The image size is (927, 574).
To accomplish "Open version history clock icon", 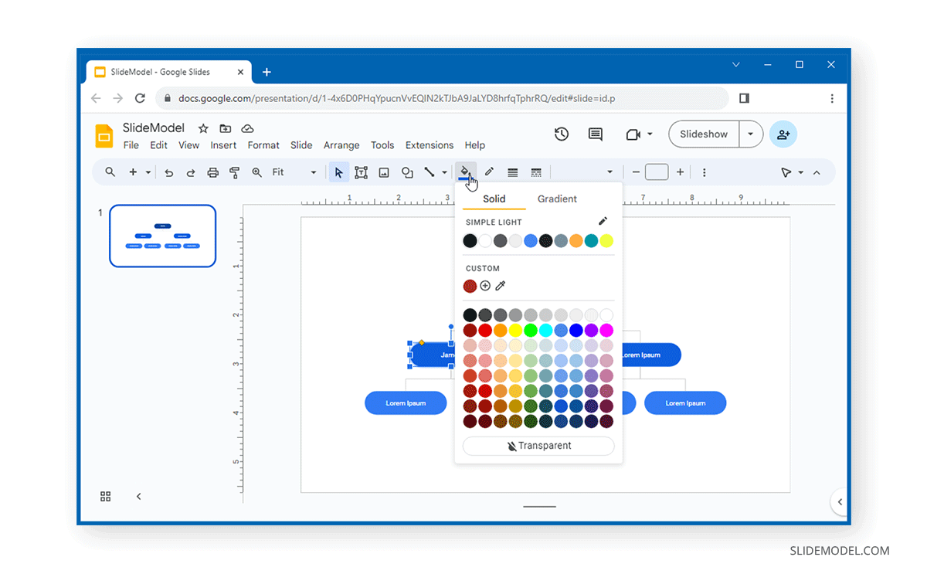I will (x=562, y=134).
